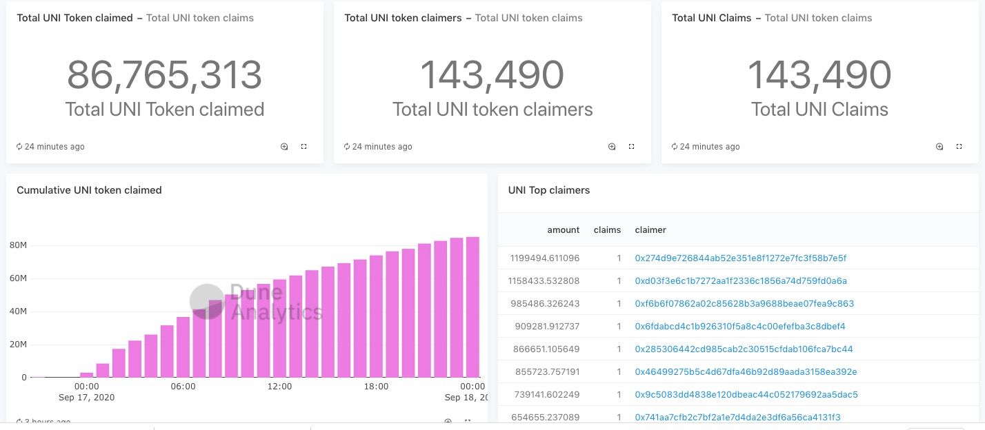Click the Cumulative UNI token claimed chart title

pos(89,190)
